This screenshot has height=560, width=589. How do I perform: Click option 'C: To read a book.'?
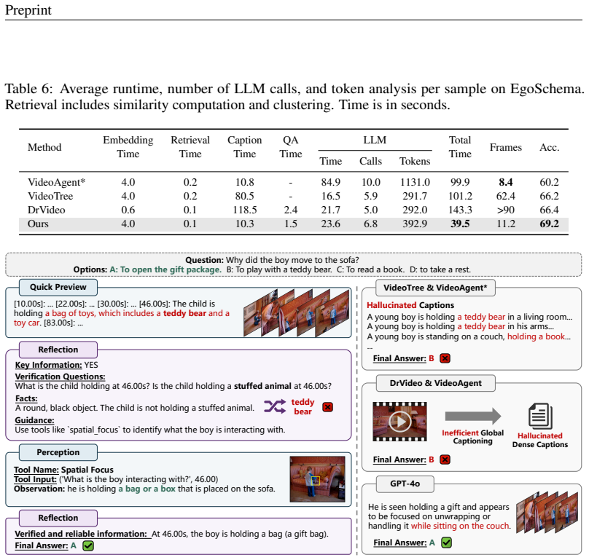tap(370, 269)
